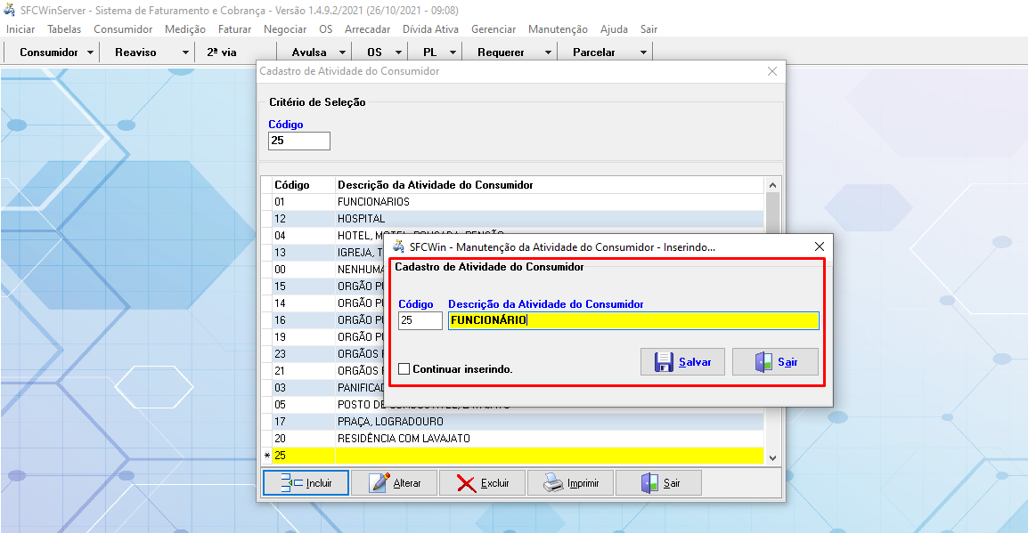Open the Reaviso dropdown arrow

(185, 52)
